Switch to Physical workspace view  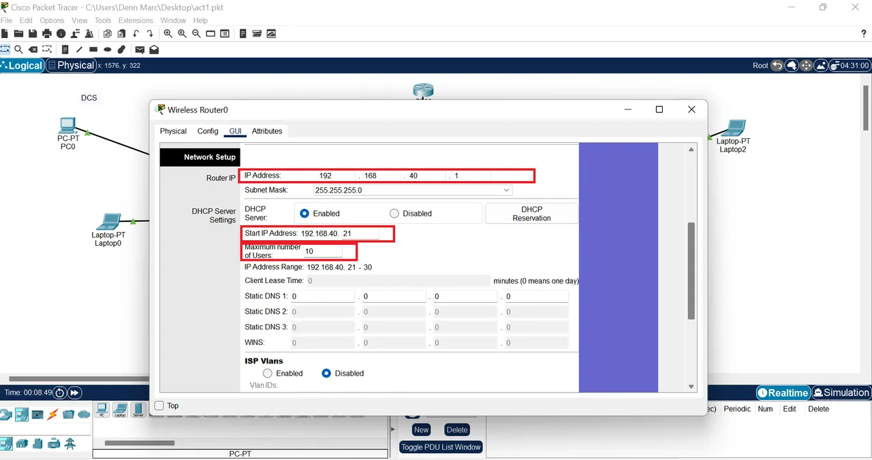tap(70, 65)
